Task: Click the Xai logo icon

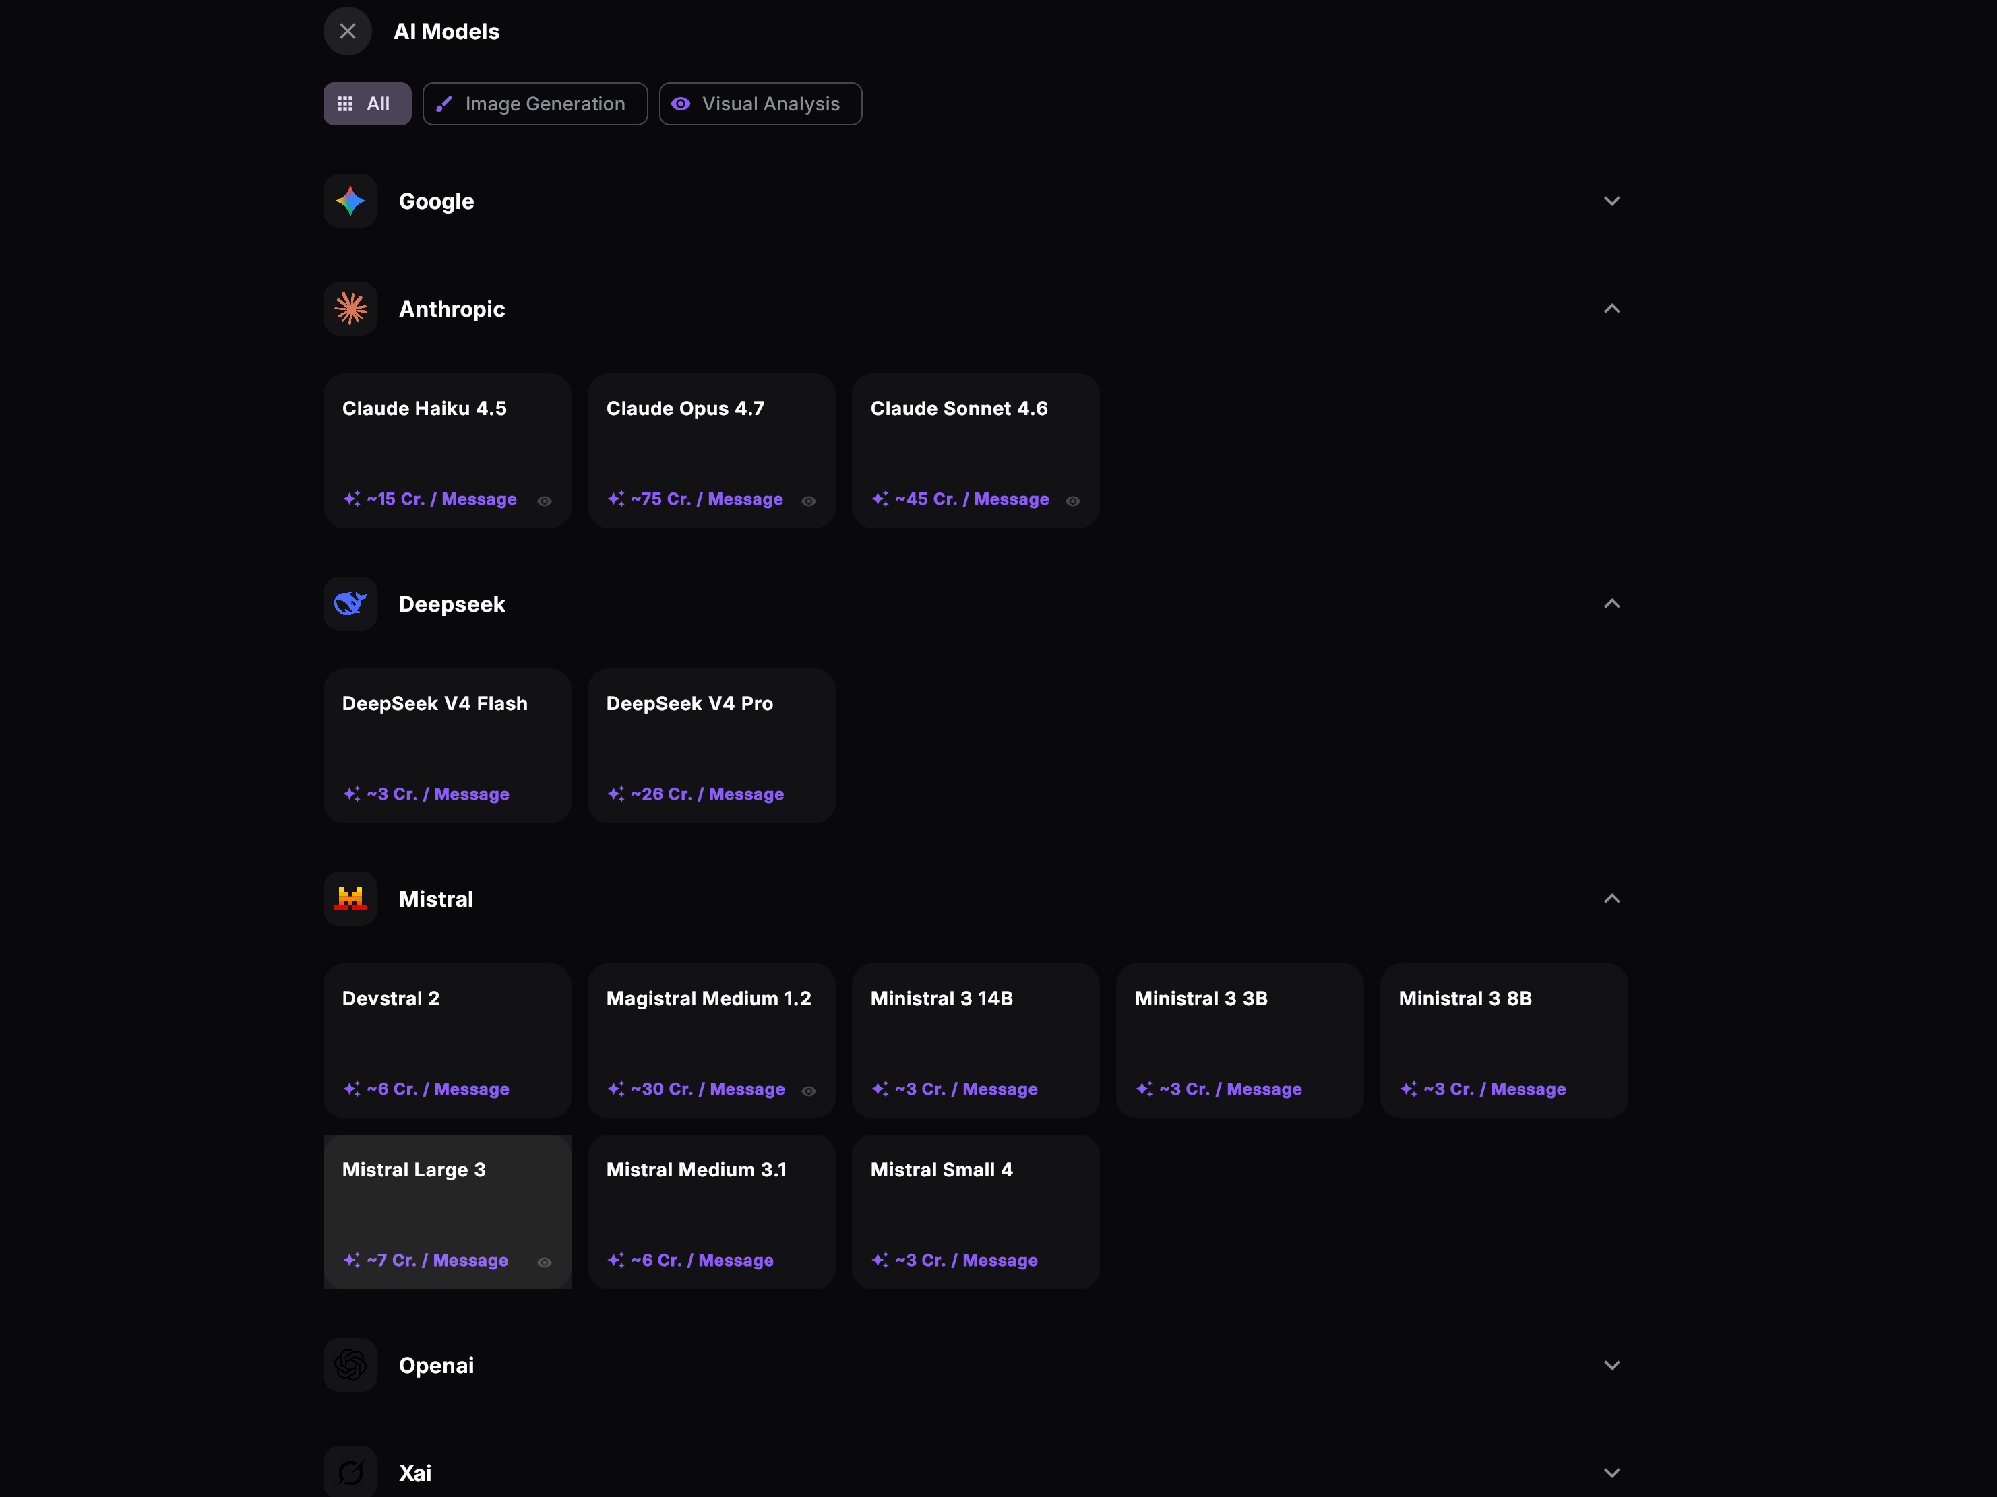Action: coord(350,1471)
